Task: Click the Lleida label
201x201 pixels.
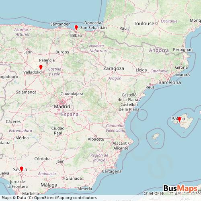Action: [x=141, y=70]
